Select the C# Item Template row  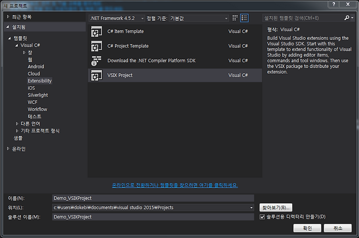tap(175, 31)
